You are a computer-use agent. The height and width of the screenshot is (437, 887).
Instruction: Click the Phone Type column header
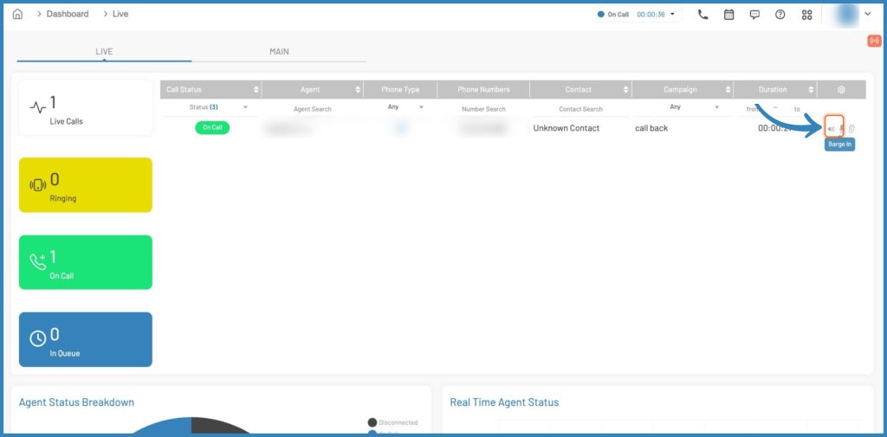(x=400, y=89)
